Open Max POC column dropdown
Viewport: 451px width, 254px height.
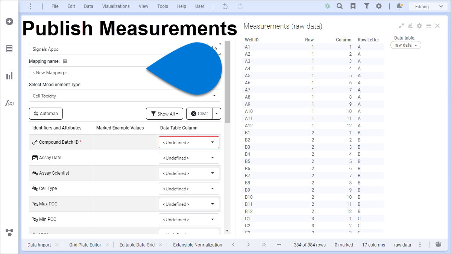[x=189, y=204]
